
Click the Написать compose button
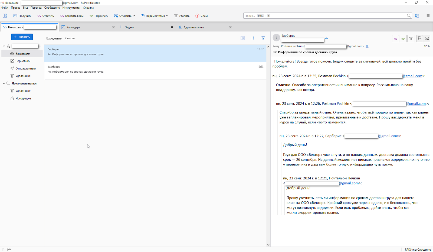click(x=22, y=37)
